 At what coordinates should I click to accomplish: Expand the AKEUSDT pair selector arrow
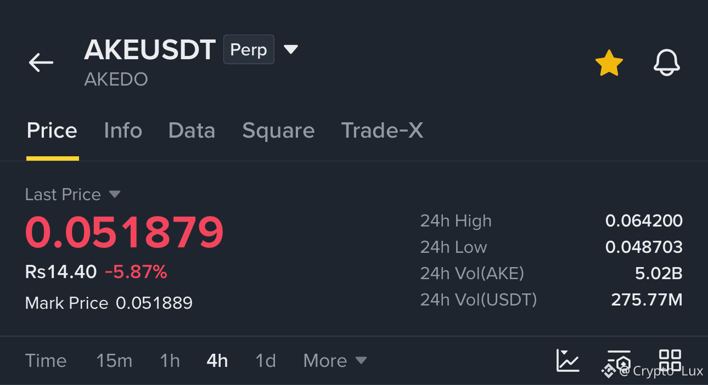[x=291, y=50]
